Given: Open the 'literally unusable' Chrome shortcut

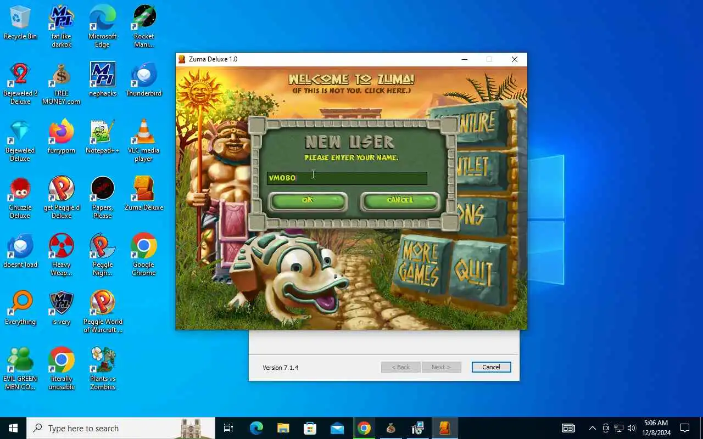Looking at the screenshot, I should point(62,369).
